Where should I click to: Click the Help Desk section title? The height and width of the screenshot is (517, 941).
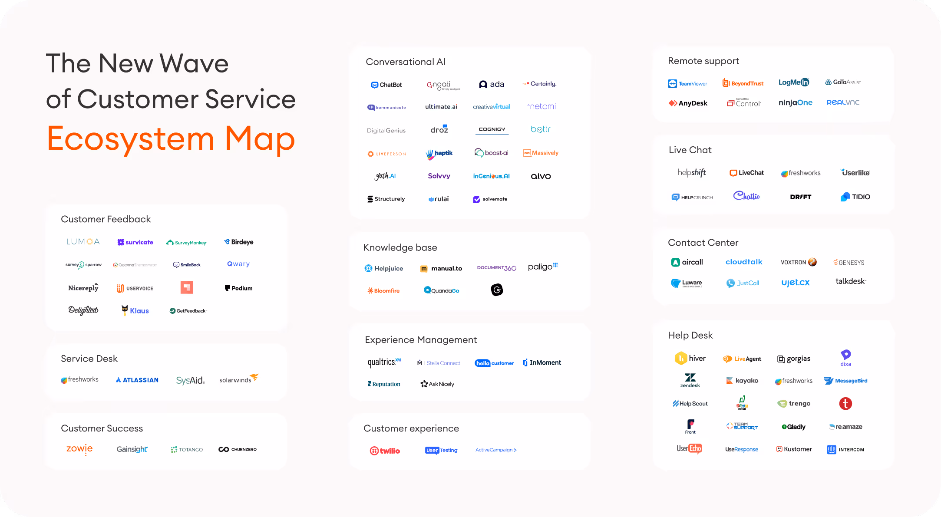click(x=690, y=335)
